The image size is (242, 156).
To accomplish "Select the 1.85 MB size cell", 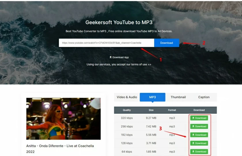I will click(x=151, y=151).
